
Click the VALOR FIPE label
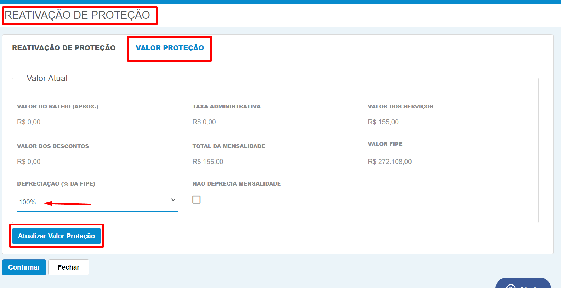click(x=385, y=144)
